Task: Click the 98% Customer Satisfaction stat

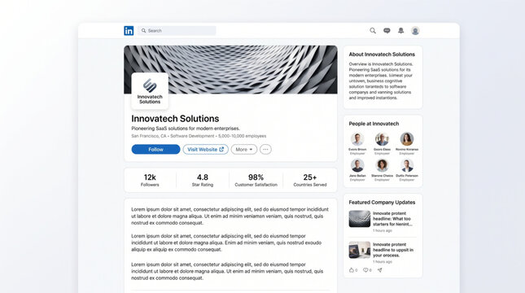Action: pyautogui.click(x=256, y=180)
